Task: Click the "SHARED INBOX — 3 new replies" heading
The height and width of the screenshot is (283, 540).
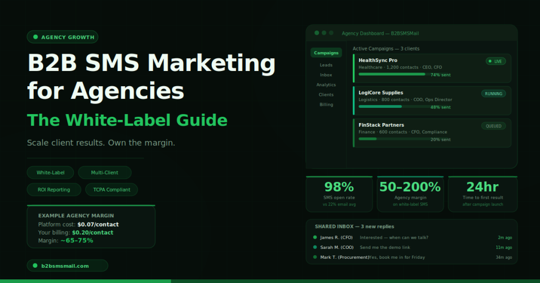Action: [x=354, y=227]
